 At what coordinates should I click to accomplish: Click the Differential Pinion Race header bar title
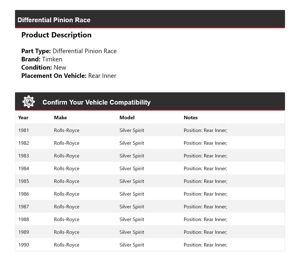(54, 20)
